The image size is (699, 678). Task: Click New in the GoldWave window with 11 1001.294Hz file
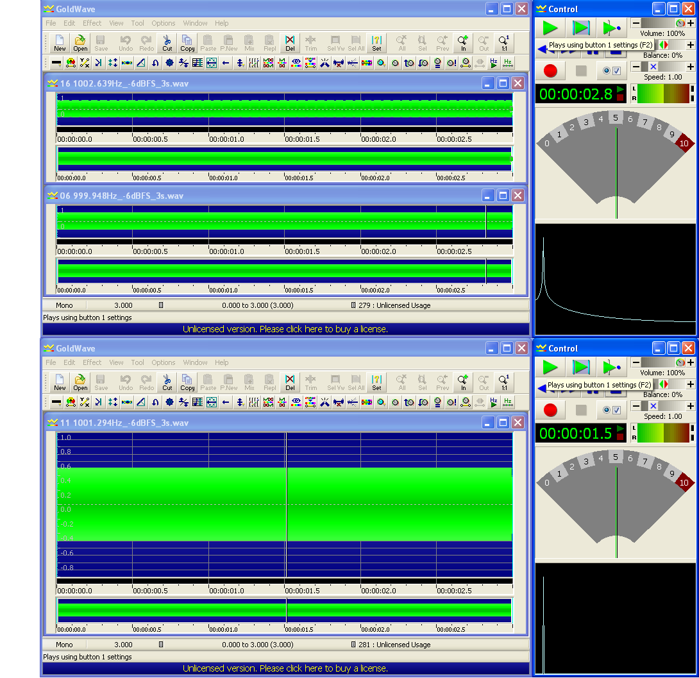click(x=60, y=382)
